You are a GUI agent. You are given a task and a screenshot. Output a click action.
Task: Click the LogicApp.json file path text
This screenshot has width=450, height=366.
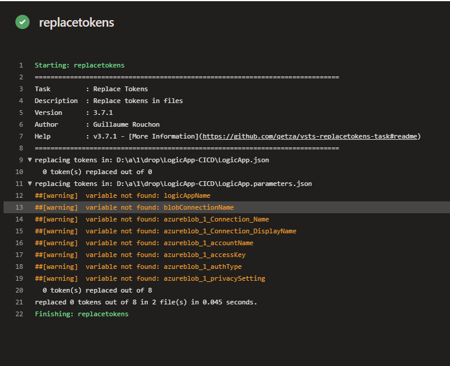pos(193,160)
